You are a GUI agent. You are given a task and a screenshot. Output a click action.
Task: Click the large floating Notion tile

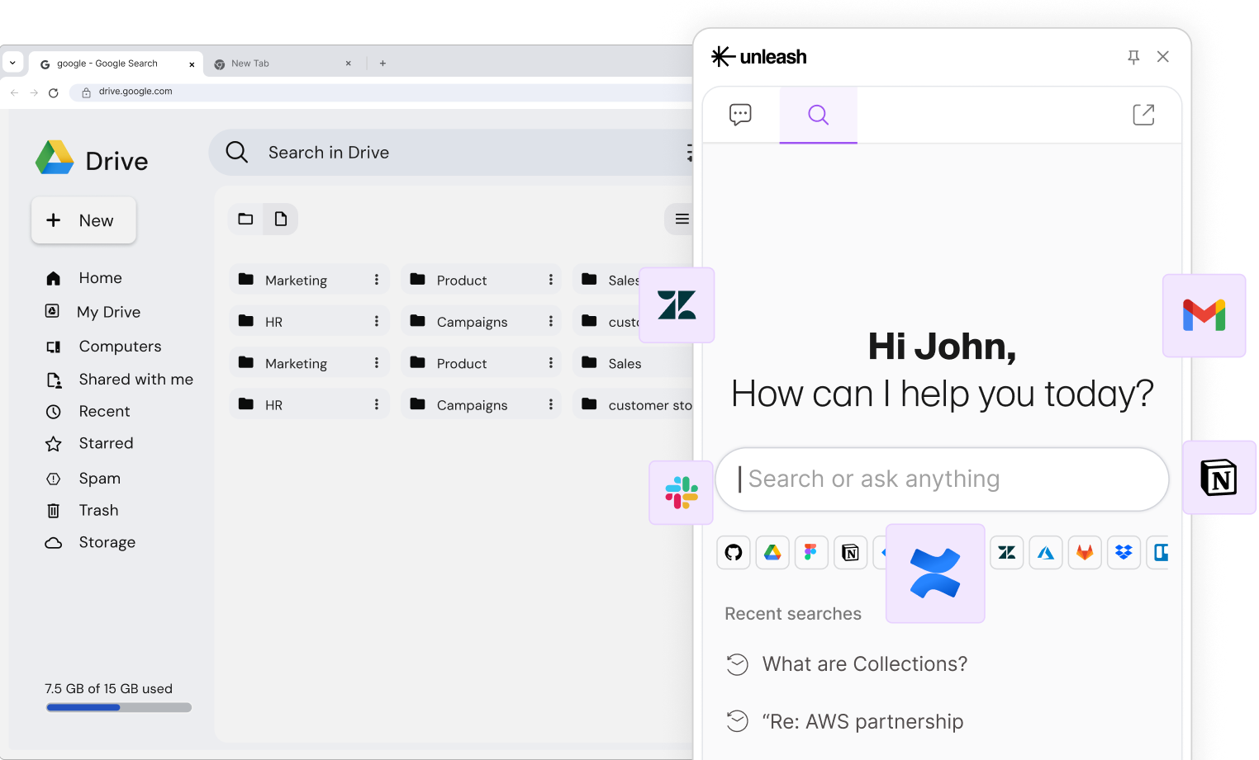point(1219,478)
